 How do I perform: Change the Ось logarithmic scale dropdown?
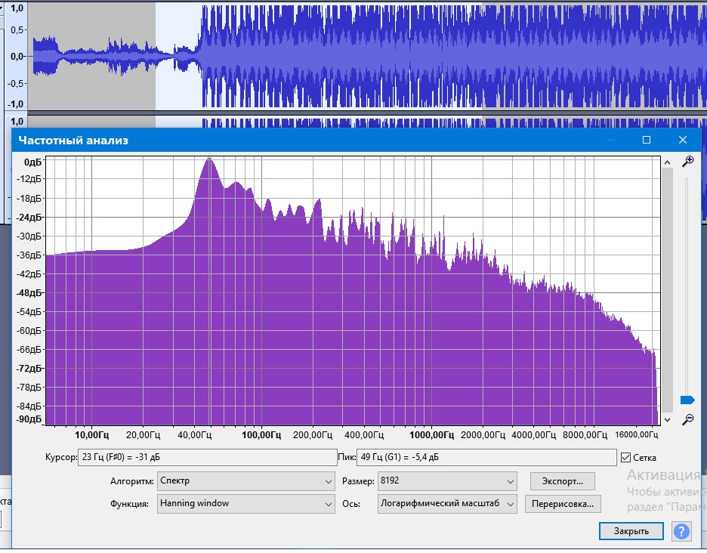coord(447,503)
